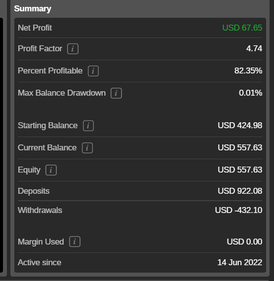Click the Percent Profitable info icon
The image size is (274, 281).
point(93,71)
